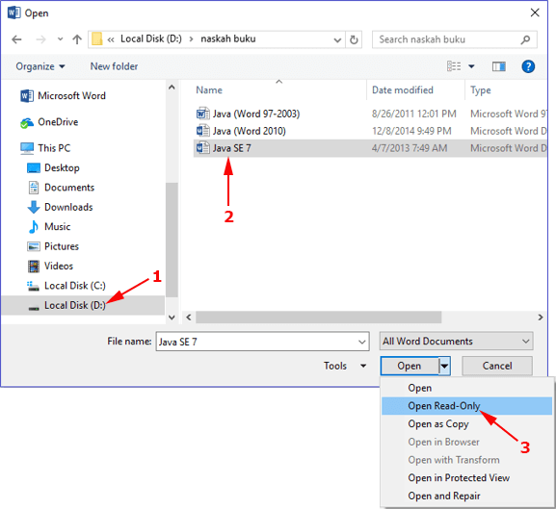Image resolution: width=556 pixels, height=509 pixels.
Task: Click Java (Word 2010) file icon
Action: [x=202, y=131]
